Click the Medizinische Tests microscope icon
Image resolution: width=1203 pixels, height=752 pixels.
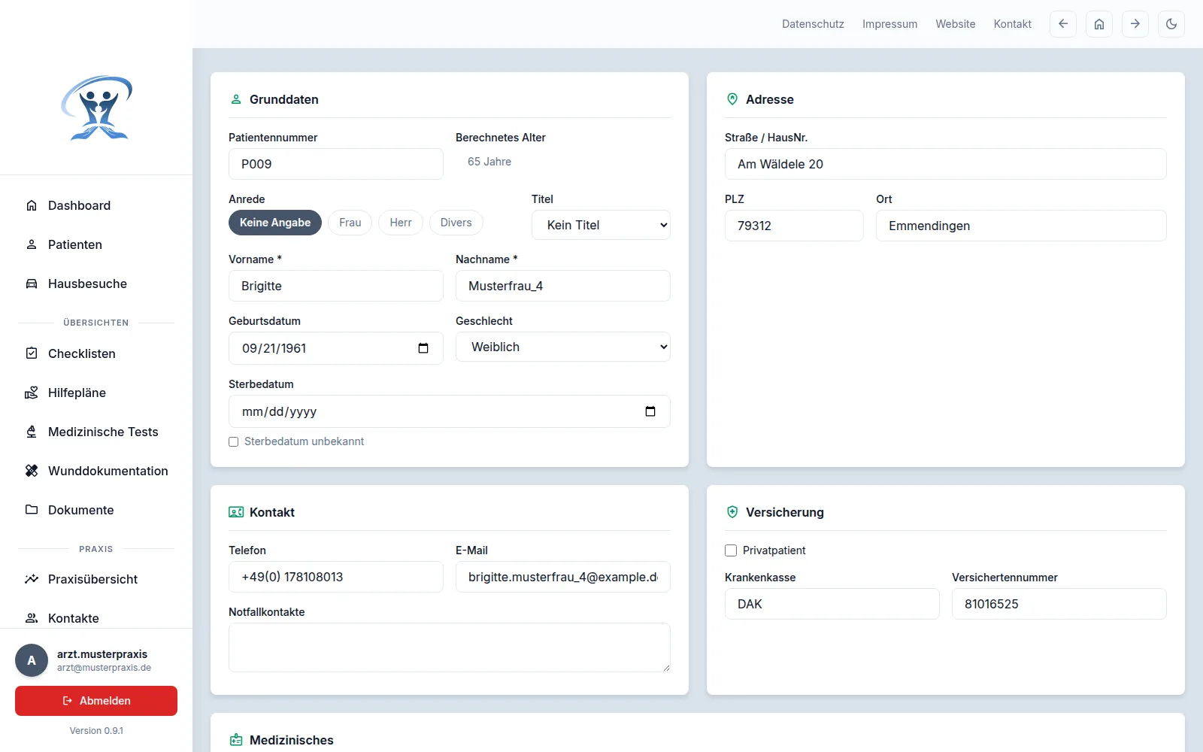[32, 432]
